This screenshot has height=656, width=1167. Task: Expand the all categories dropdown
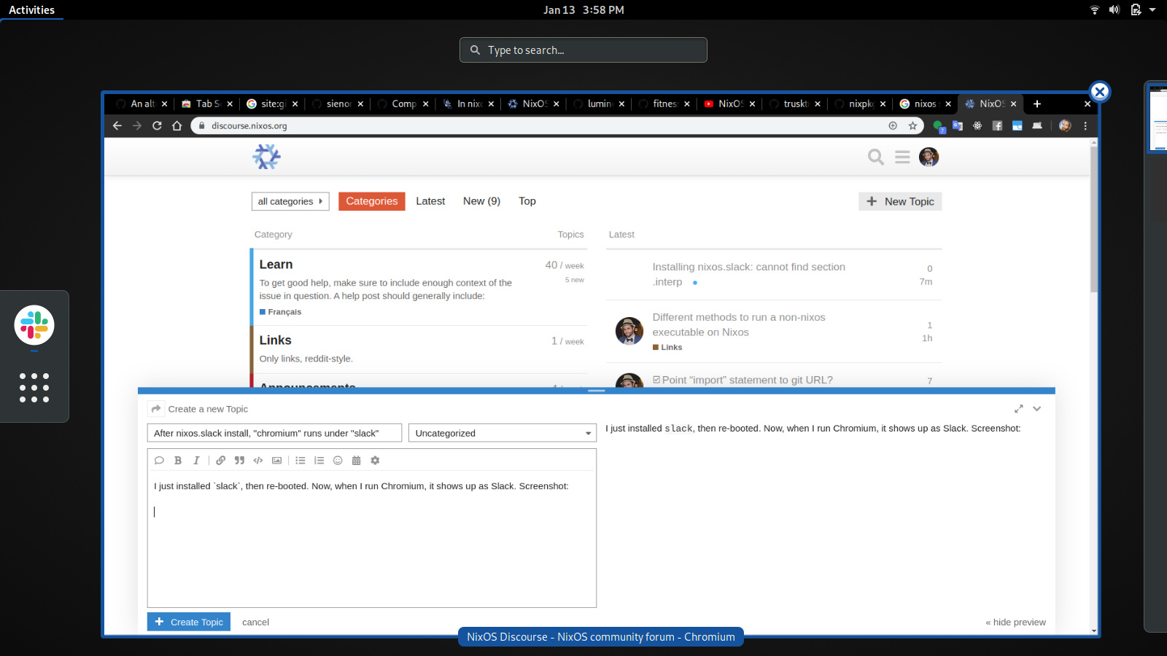click(290, 201)
